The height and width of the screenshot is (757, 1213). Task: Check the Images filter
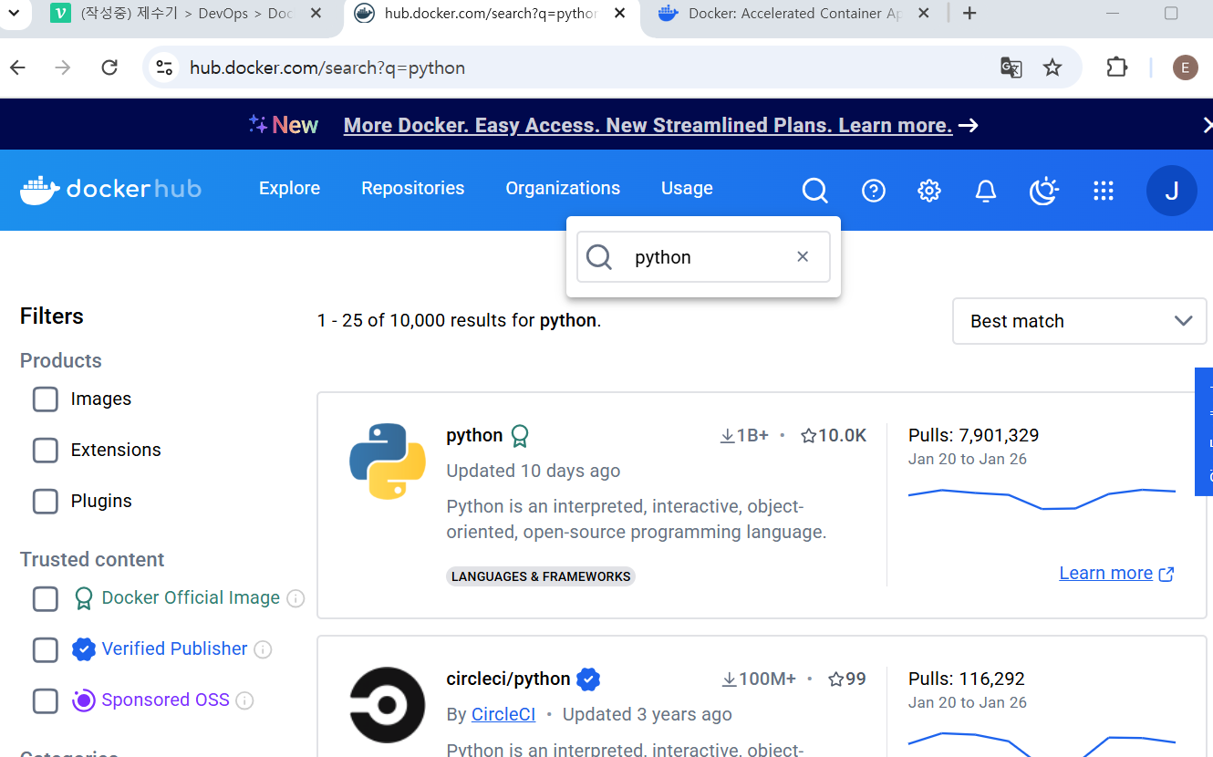[46, 399]
